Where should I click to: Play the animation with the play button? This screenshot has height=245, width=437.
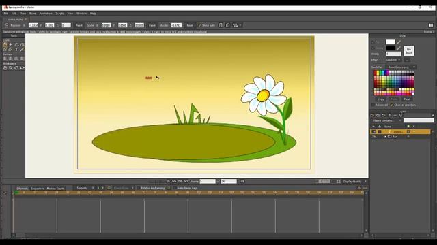click(169, 182)
